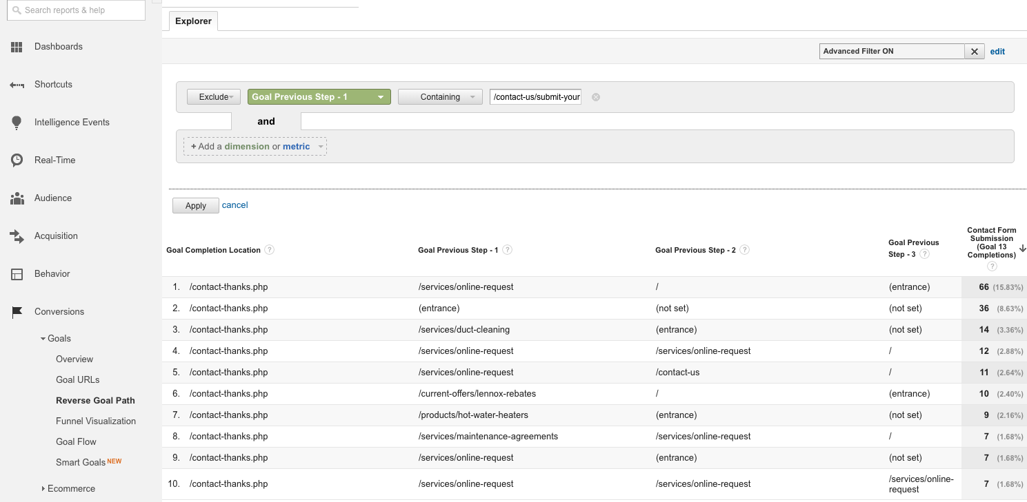Open the Dashboards section

click(58, 46)
